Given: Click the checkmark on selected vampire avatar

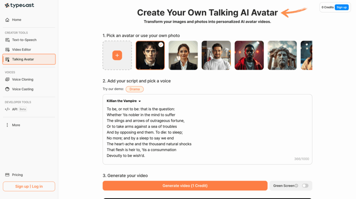Looking at the screenshot, I should click(161, 45).
